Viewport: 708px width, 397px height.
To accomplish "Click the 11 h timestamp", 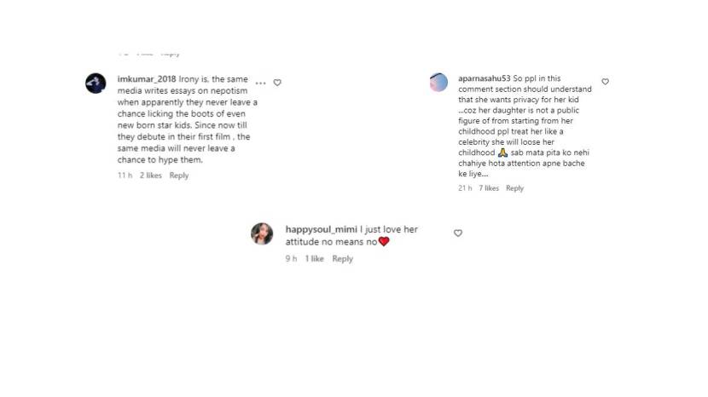I will (125, 175).
